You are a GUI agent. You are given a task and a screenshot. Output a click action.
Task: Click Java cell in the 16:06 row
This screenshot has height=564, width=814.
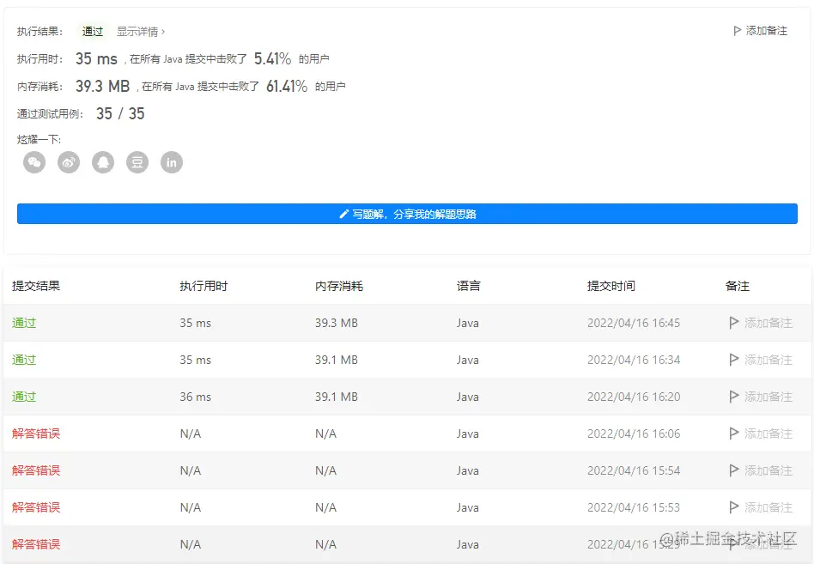point(468,434)
